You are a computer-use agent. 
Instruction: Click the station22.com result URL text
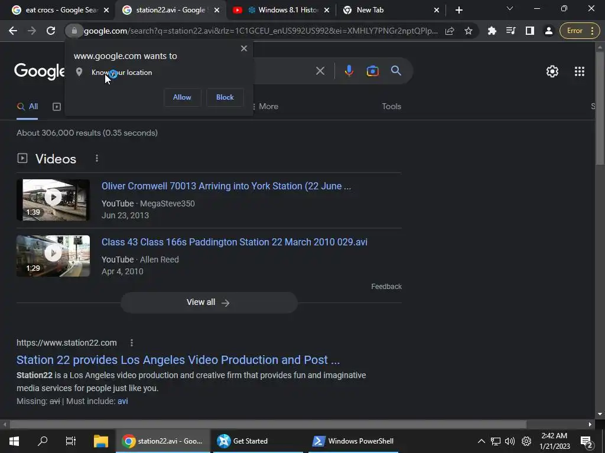tap(66, 343)
